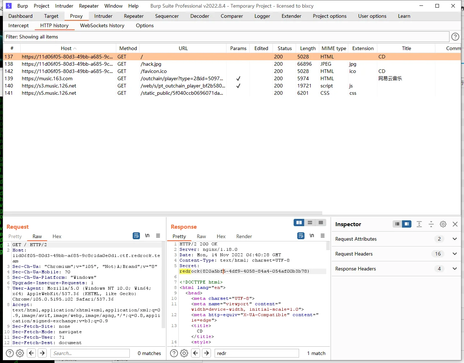The width and height of the screenshot is (464, 363).
Task: Click the Response search field containing 'redr'
Action: point(257,353)
